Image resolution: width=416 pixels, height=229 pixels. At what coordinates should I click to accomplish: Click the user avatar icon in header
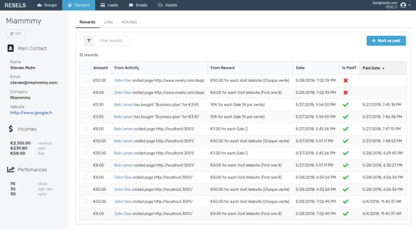coord(403,5)
